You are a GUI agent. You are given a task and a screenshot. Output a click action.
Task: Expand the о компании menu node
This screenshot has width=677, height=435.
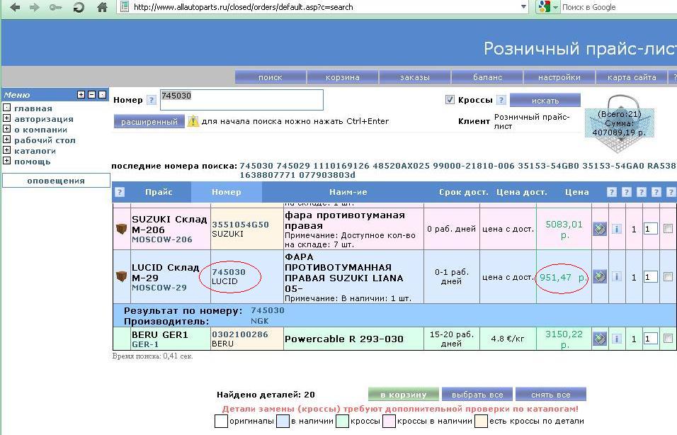(x=7, y=129)
